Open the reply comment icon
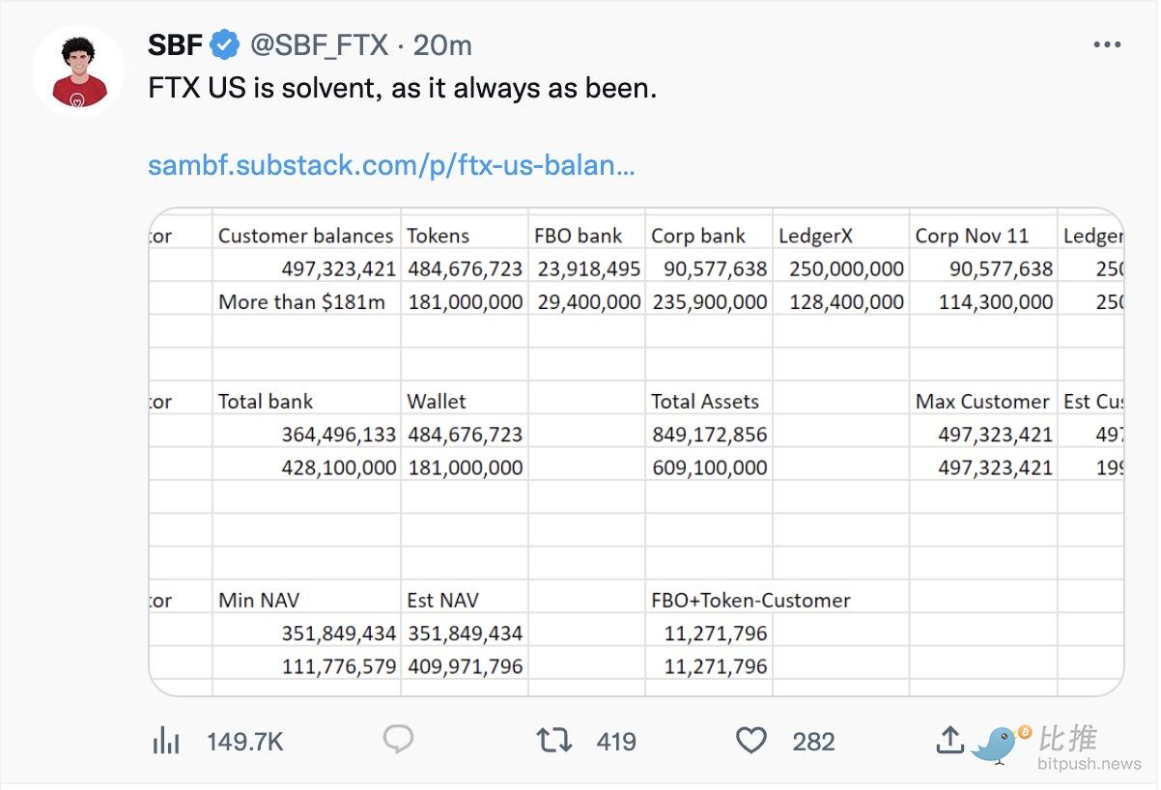Image resolution: width=1161 pixels, height=790 pixels. pos(398,741)
